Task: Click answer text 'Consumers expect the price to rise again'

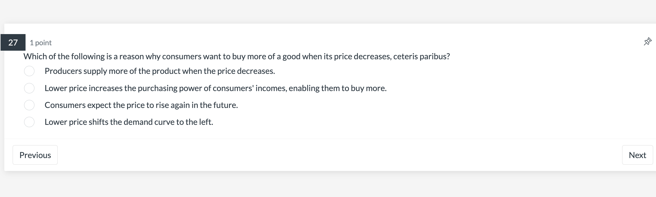Action: tap(141, 105)
